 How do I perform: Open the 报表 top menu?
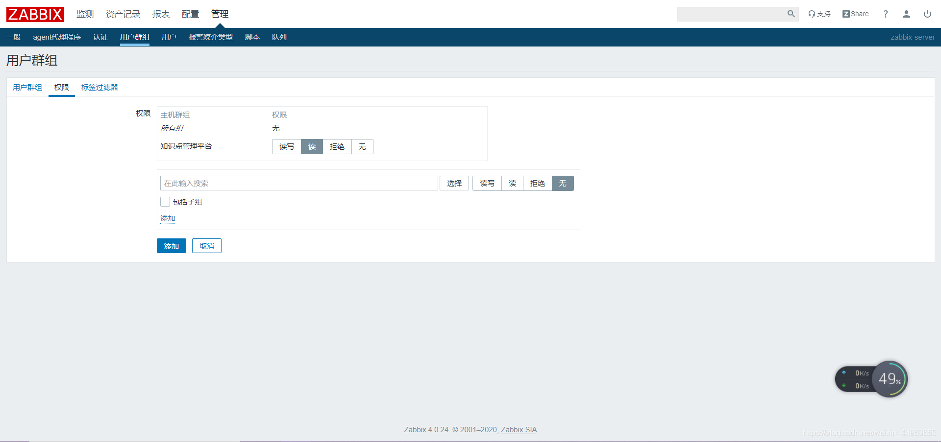tap(161, 14)
